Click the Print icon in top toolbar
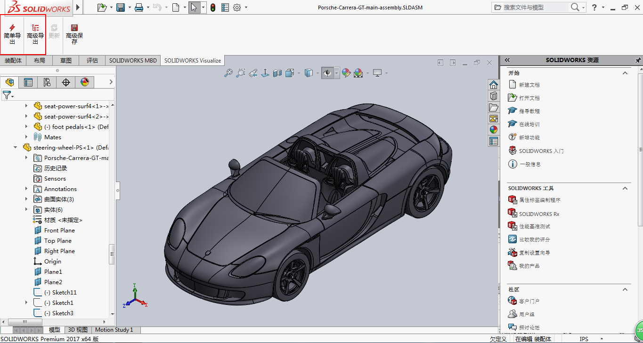 [139, 8]
